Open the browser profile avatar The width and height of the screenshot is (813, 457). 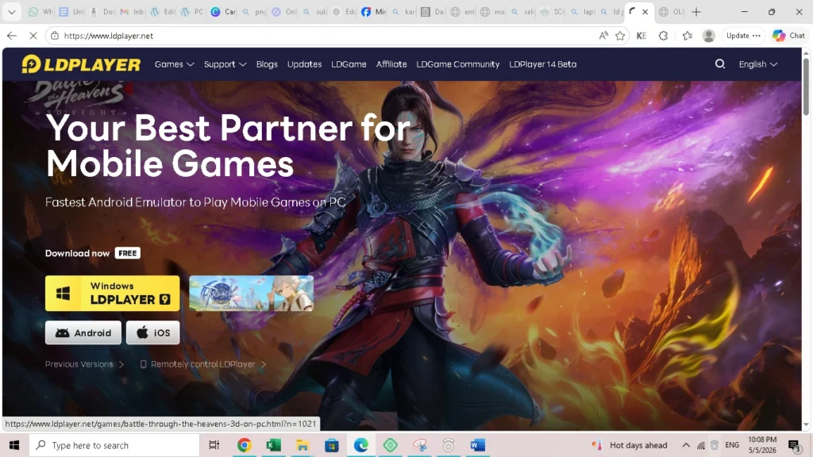point(708,36)
